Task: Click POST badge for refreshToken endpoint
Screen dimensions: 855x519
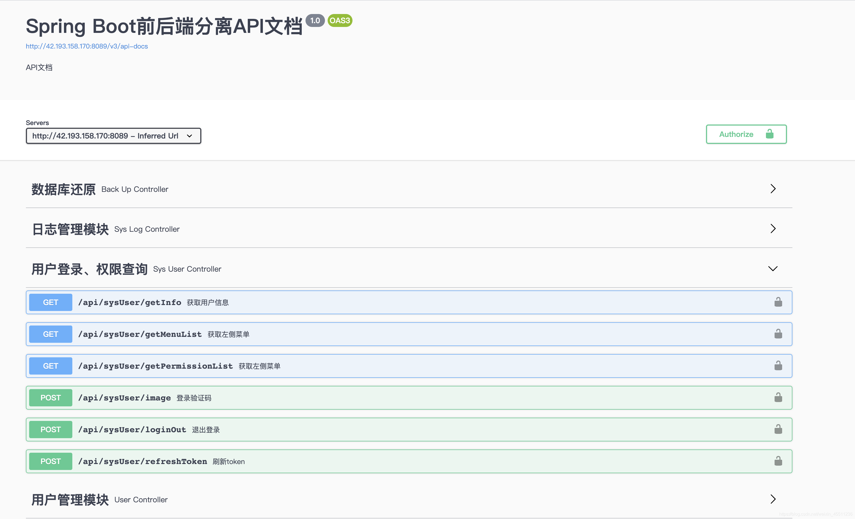Action: (x=51, y=462)
